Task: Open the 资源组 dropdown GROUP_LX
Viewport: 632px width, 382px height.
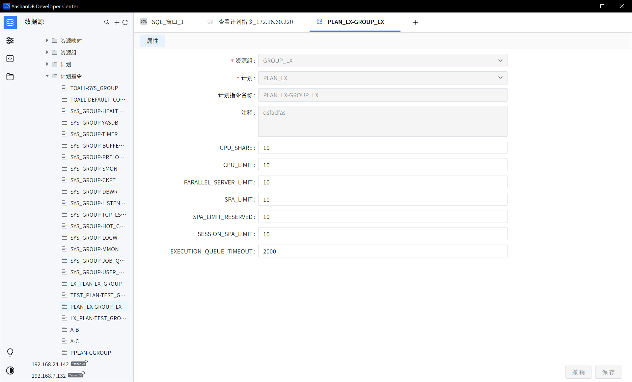Action: click(383, 60)
